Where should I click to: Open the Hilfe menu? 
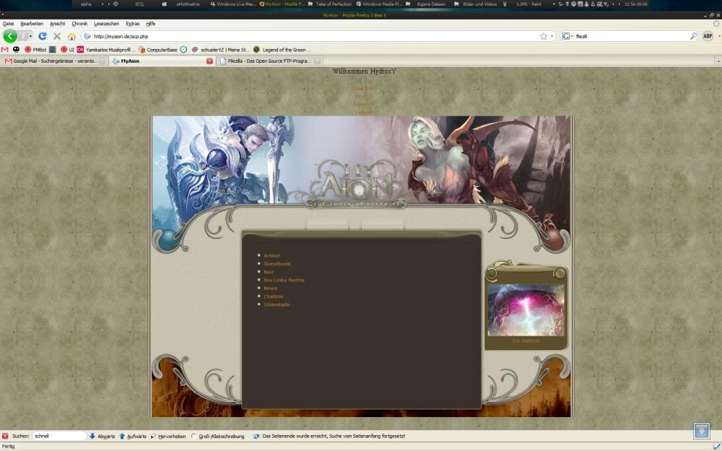click(x=151, y=24)
